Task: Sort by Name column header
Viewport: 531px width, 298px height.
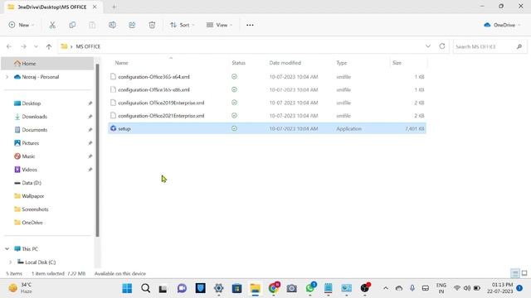Action: pyautogui.click(x=122, y=63)
